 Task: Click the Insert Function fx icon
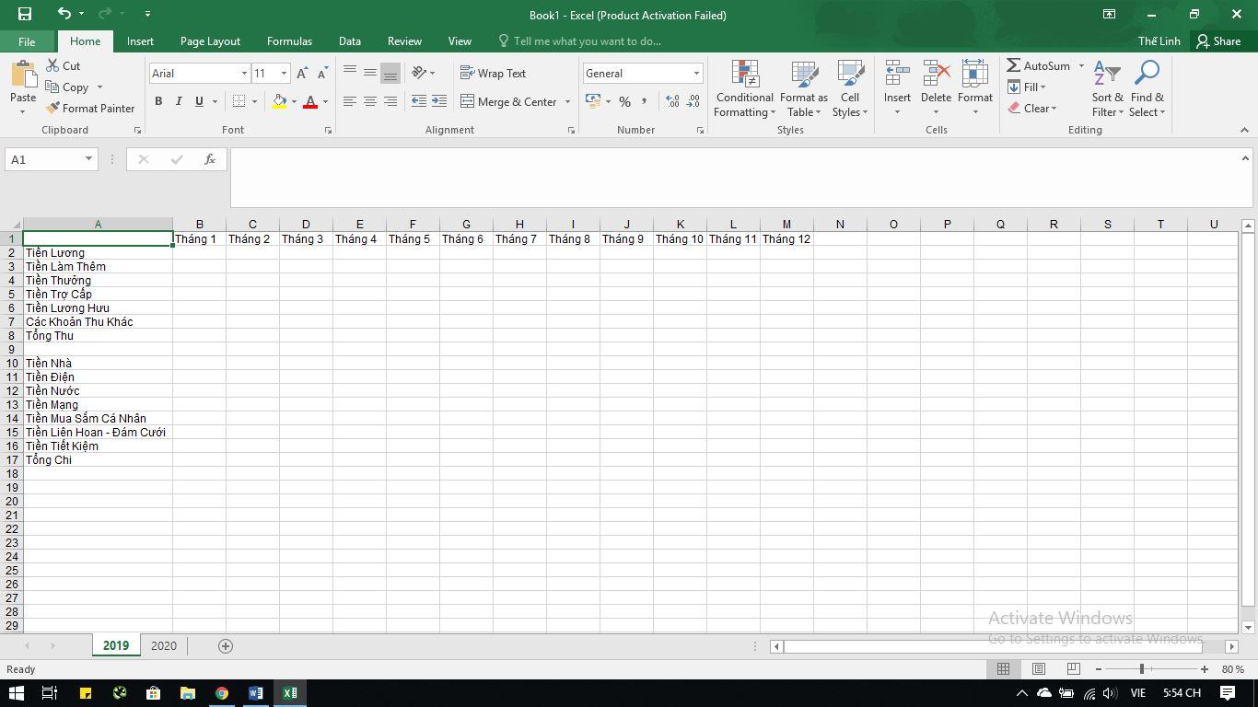coord(210,159)
